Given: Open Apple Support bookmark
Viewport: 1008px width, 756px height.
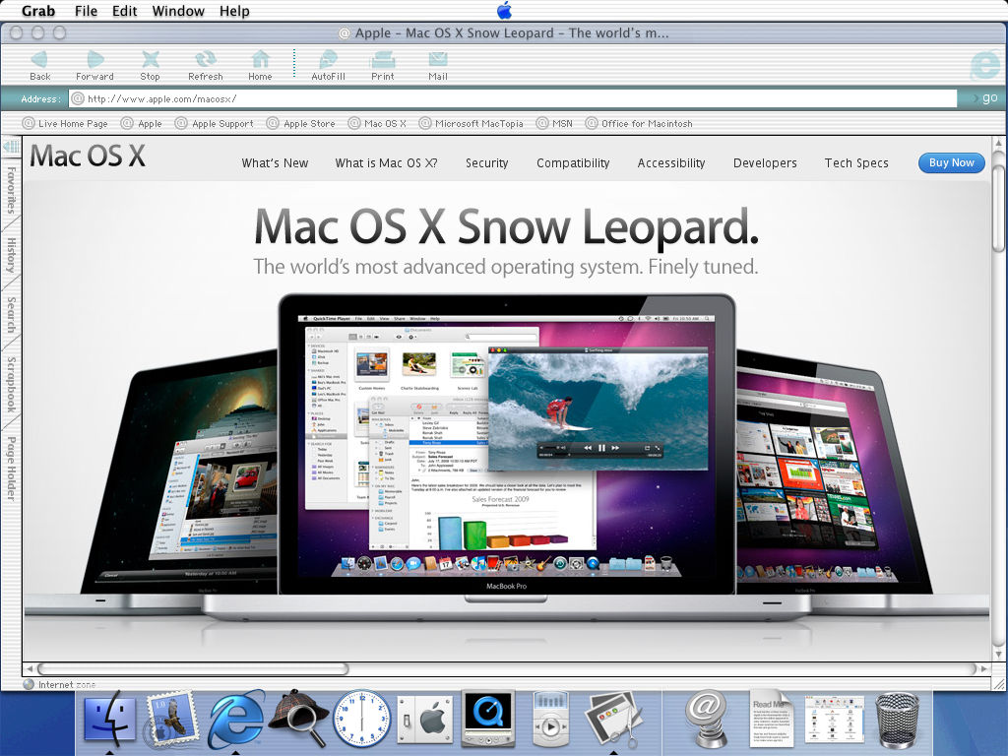Looking at the screenshot, I should [x=215, y=123].
